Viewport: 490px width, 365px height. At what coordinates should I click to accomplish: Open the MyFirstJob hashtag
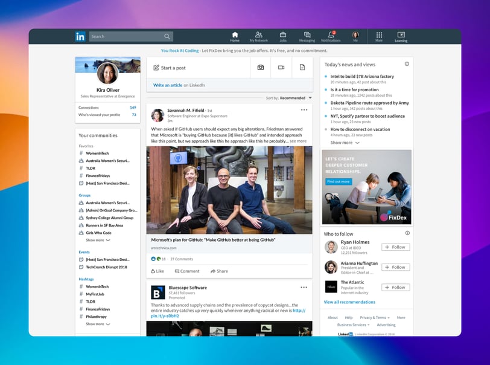click(x=95, y=294)
